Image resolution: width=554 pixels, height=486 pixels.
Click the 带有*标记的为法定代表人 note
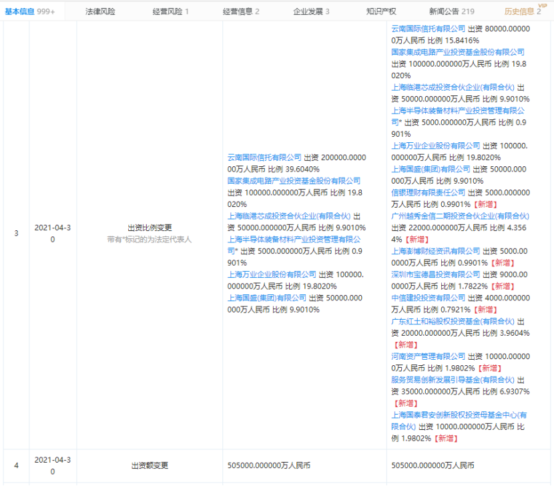[150, 240]
